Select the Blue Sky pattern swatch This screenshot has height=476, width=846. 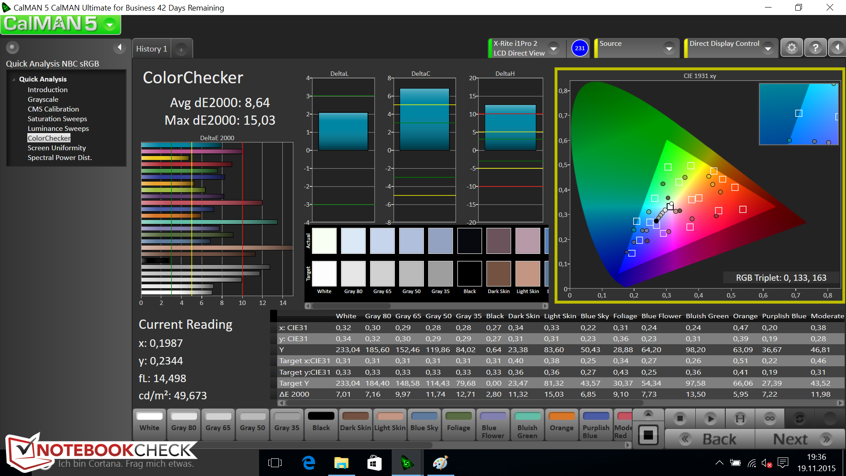(x=424, y=424)
